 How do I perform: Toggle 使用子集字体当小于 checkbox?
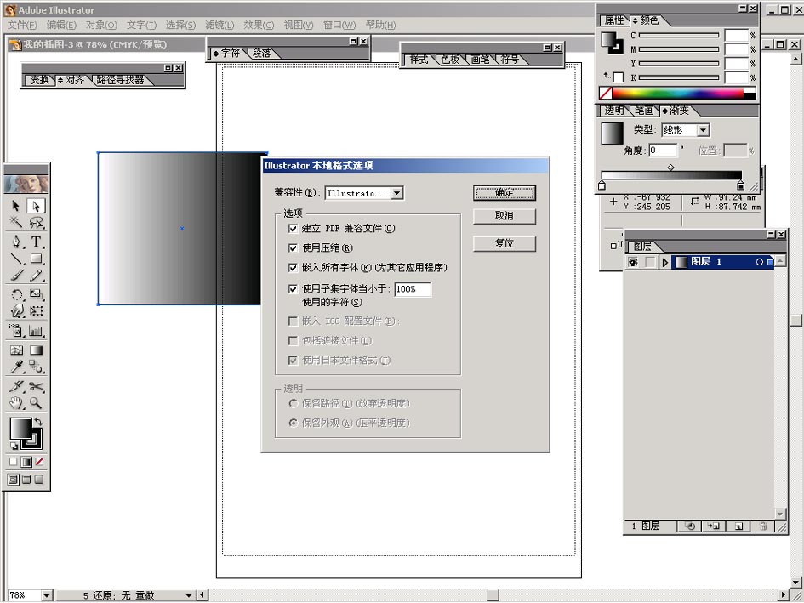293,289
